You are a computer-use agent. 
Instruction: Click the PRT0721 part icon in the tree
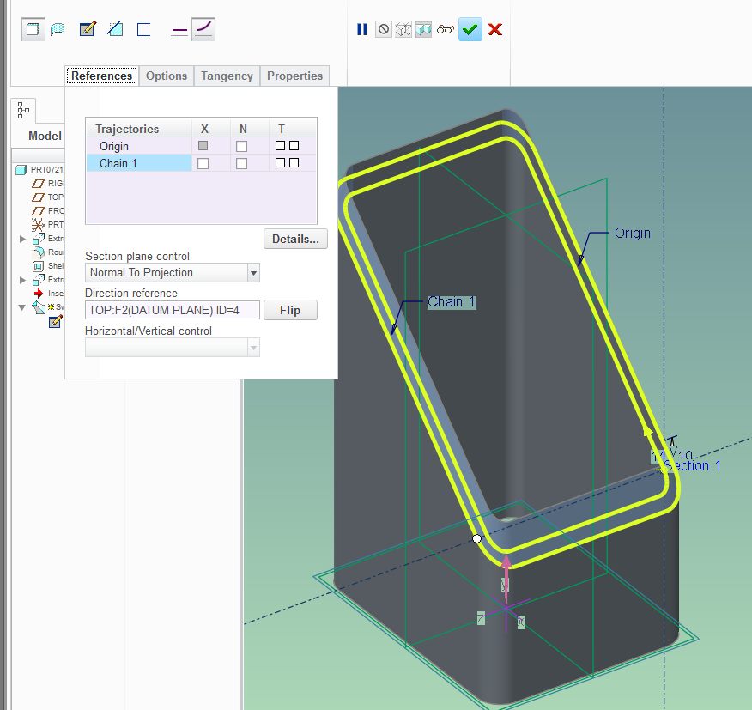[21, 170]
